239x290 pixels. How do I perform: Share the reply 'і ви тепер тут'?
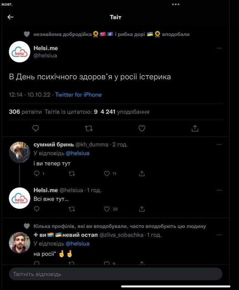tap(142, 173)
